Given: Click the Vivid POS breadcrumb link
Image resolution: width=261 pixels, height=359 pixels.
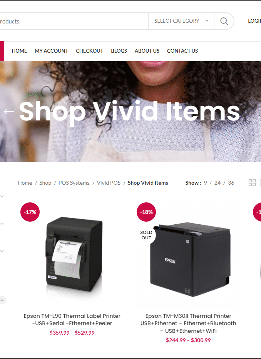Looking at the screenshot, I should [109, 183].
